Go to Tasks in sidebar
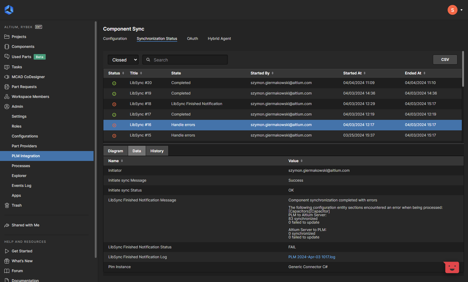Screen dimensions: 468x282 [x=17, y=67]
